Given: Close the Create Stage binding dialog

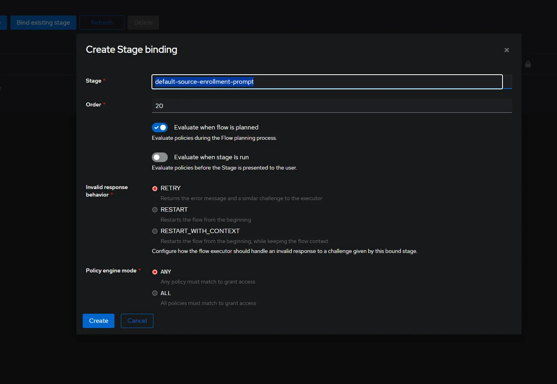Looking at the screenshot, I should (507, 50).
